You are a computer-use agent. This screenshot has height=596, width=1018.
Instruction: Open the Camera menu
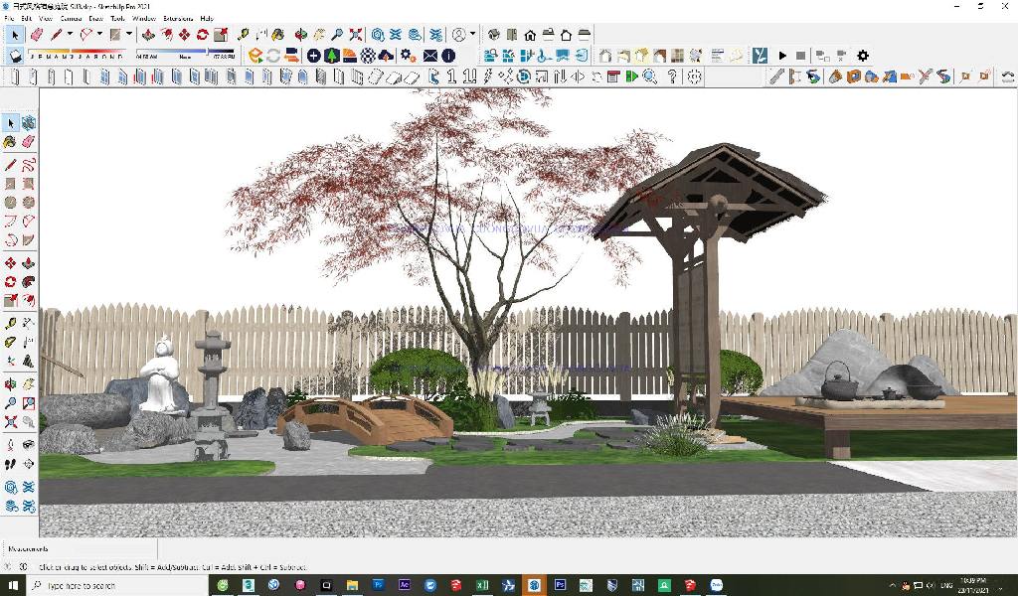click(x=72, y=18)
